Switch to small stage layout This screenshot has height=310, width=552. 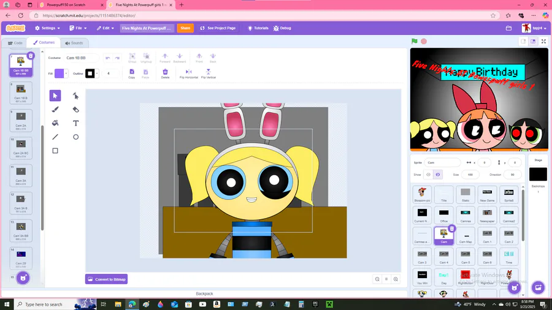[524, 41]
